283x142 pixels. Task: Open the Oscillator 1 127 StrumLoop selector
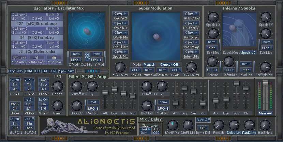(37, 23)
